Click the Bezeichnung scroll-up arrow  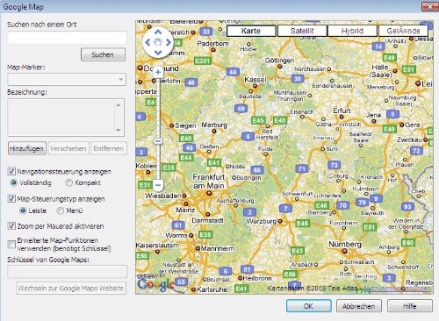pyautogui.click(x=119, y=105)
